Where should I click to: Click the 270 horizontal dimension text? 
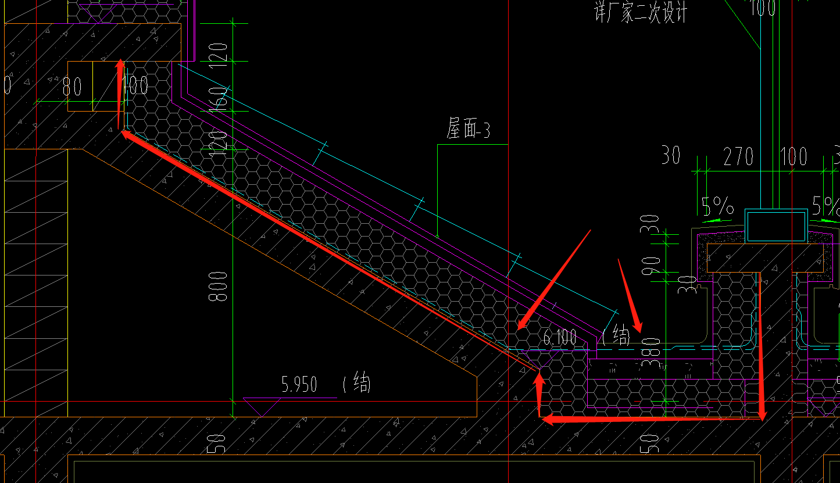[738, 157]
